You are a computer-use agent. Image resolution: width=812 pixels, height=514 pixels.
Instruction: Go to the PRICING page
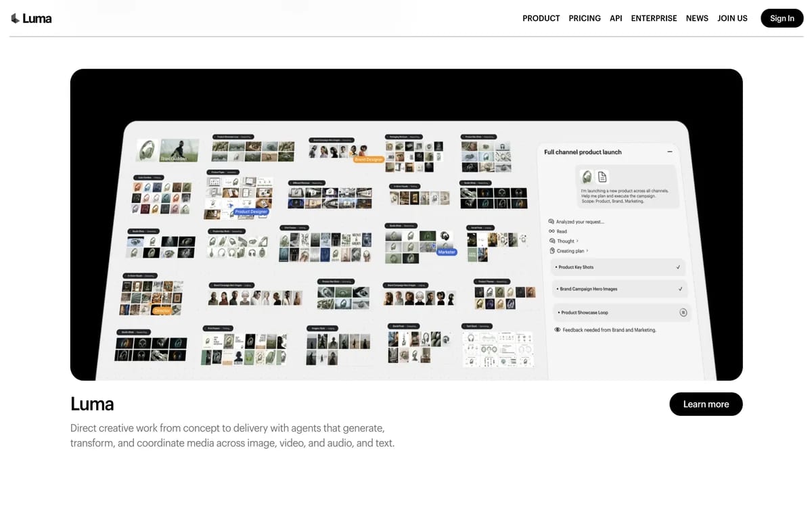point(585,18)
